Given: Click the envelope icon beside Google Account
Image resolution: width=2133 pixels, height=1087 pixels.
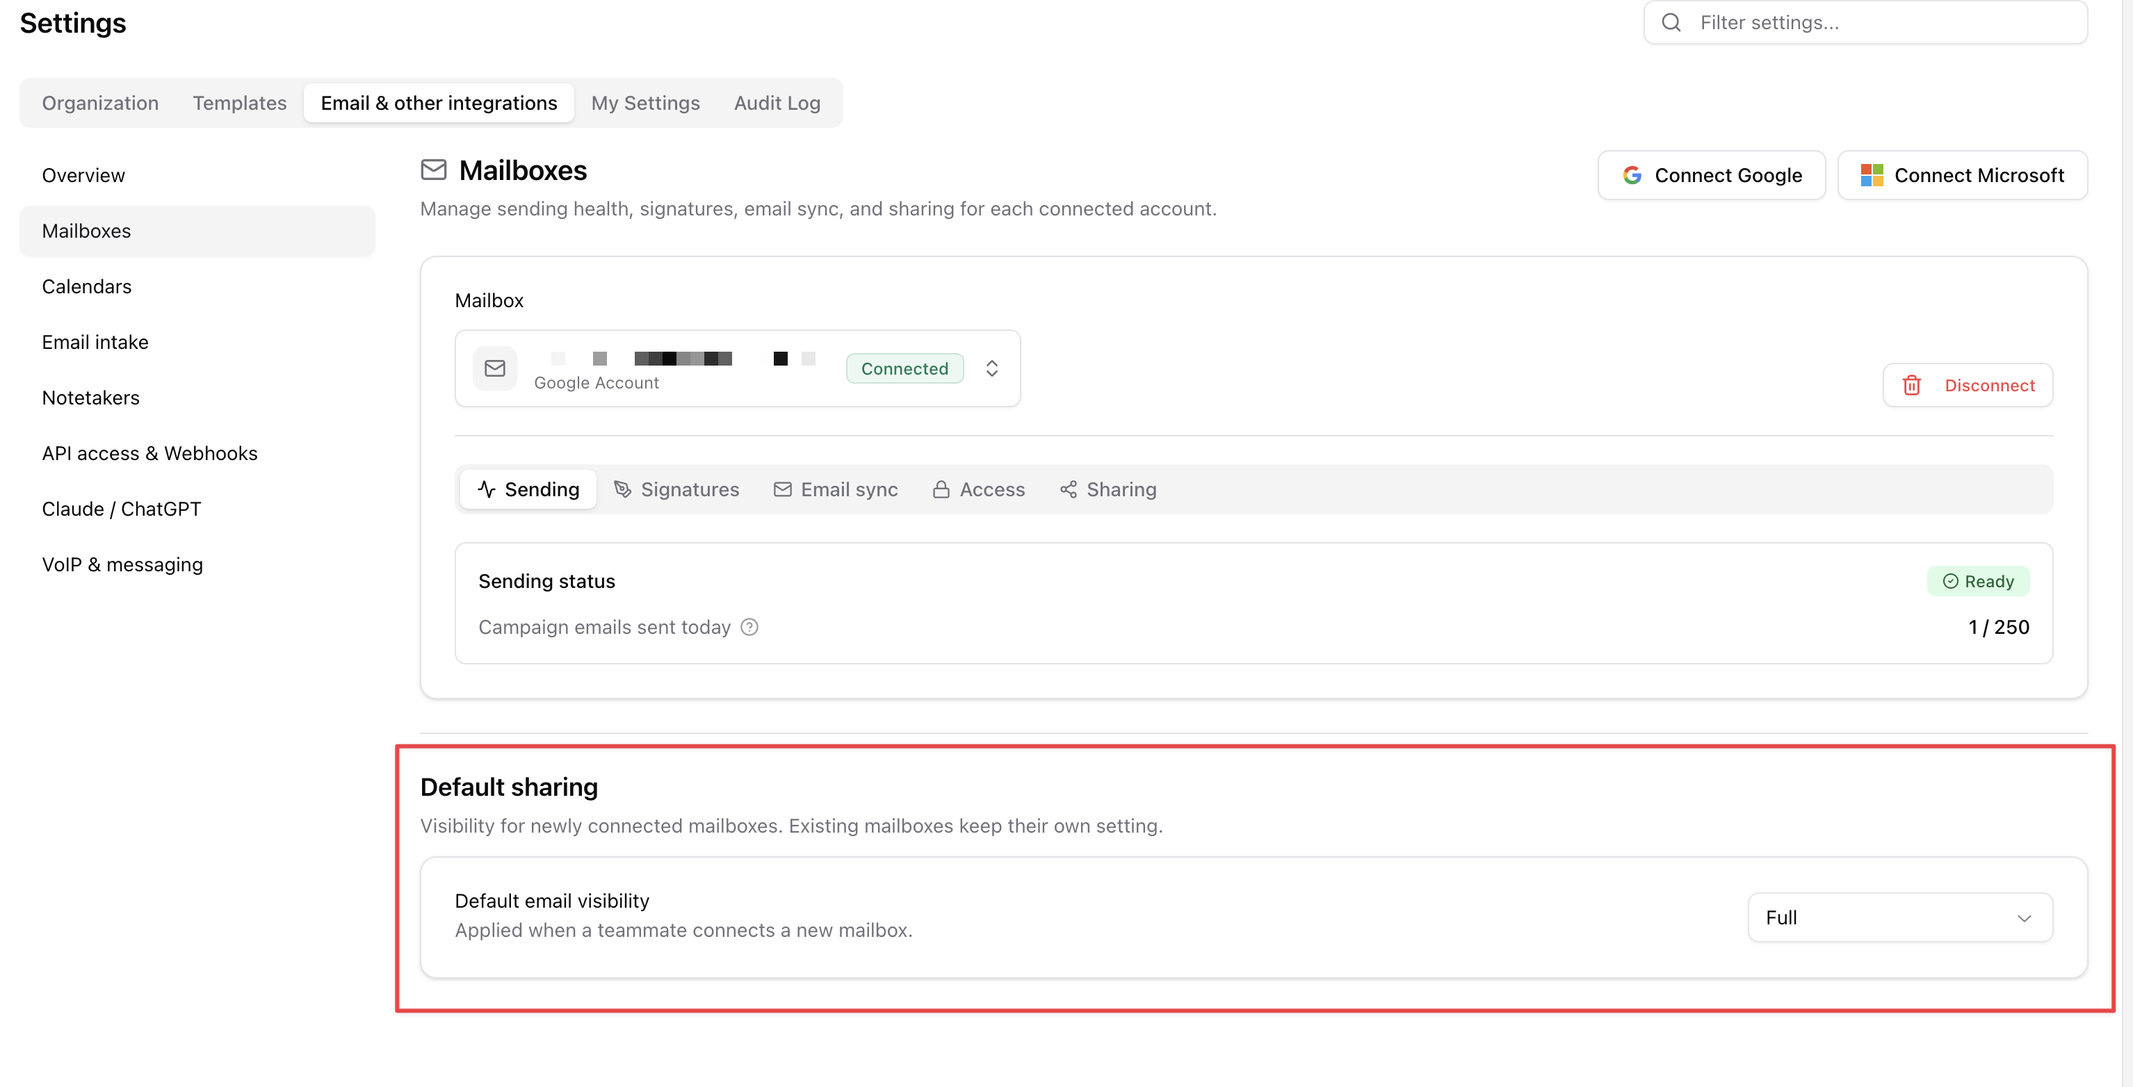Looking at the screenshot, I should click(494, 368).
